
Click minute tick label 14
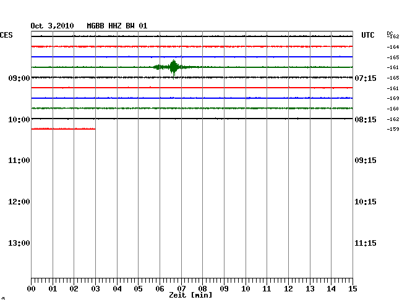[331, 289]
